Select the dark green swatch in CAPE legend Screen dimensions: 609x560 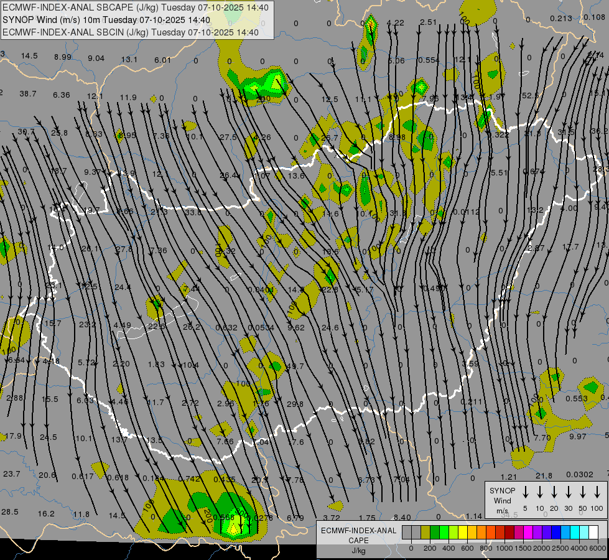tap(435, 533)
